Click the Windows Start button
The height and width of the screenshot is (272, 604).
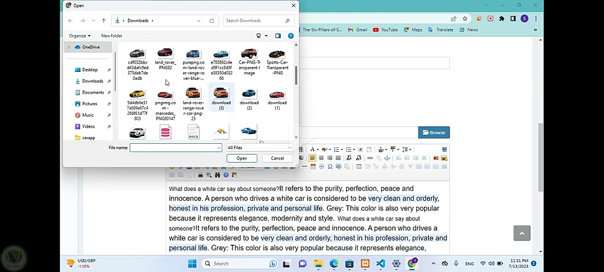(192, 264)
